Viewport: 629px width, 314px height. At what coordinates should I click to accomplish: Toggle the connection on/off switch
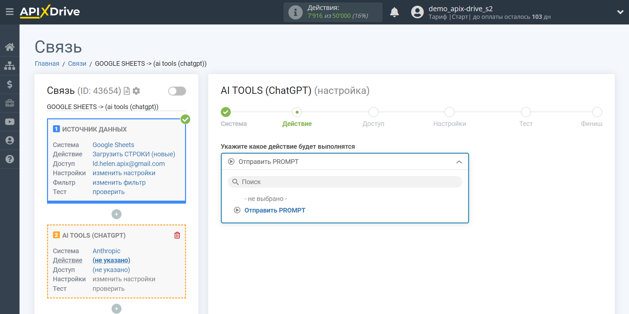click(177, 91)
